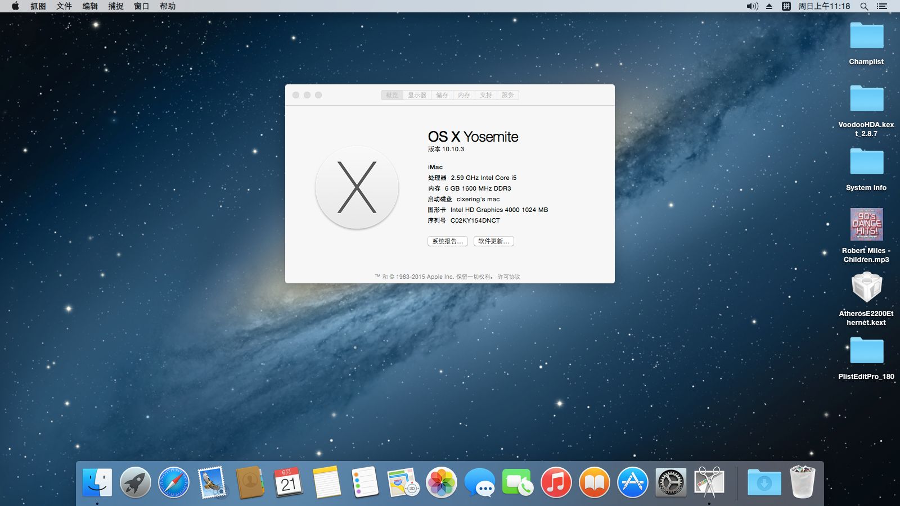900x506 pixels.
Task: Open Mail stamp icon in dock
Action: [212, 482]
